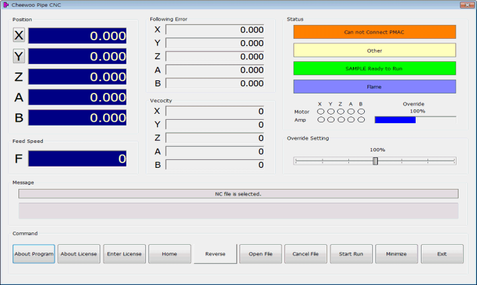Click the Following Error B field

[x=215, y=83]
